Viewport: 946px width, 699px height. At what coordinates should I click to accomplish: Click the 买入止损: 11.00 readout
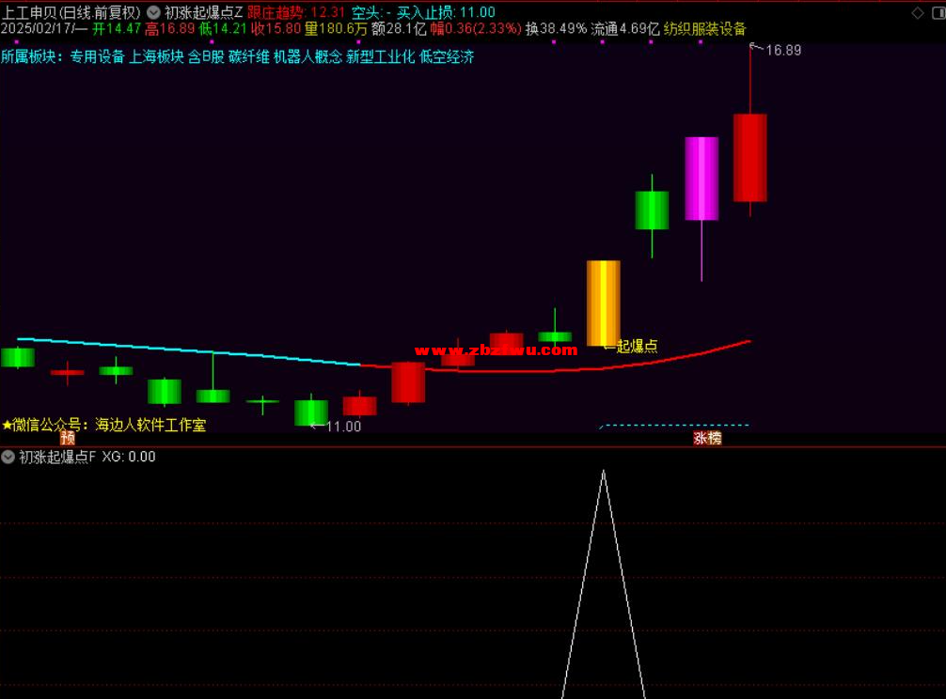click(446, 12)
